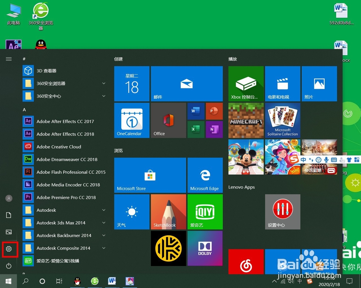Open the 天气 weather tile
The height and width of the screenshot is (288, 361).
[131, 212]
